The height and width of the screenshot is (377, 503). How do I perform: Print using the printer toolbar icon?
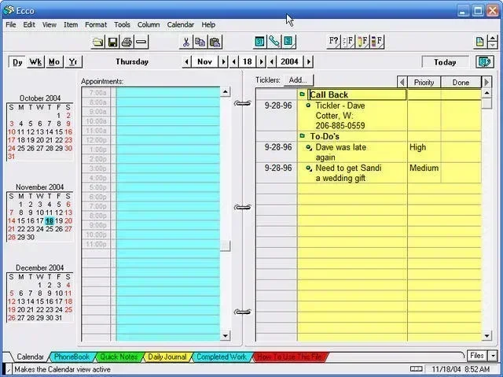tap(127, 42)
